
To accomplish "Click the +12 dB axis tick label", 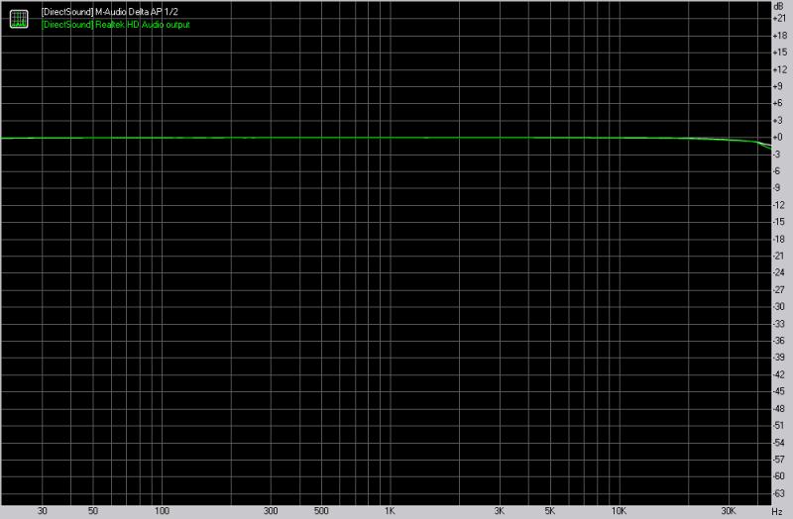I will tap(779, 69).
